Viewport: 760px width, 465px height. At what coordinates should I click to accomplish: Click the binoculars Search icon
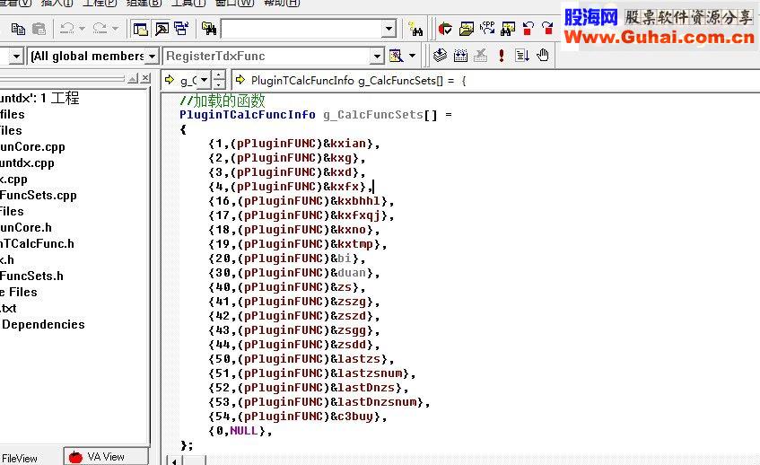[415, 29]
